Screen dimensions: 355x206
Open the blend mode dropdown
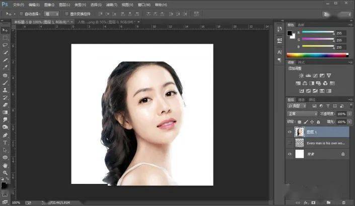(x=302, y=114)
